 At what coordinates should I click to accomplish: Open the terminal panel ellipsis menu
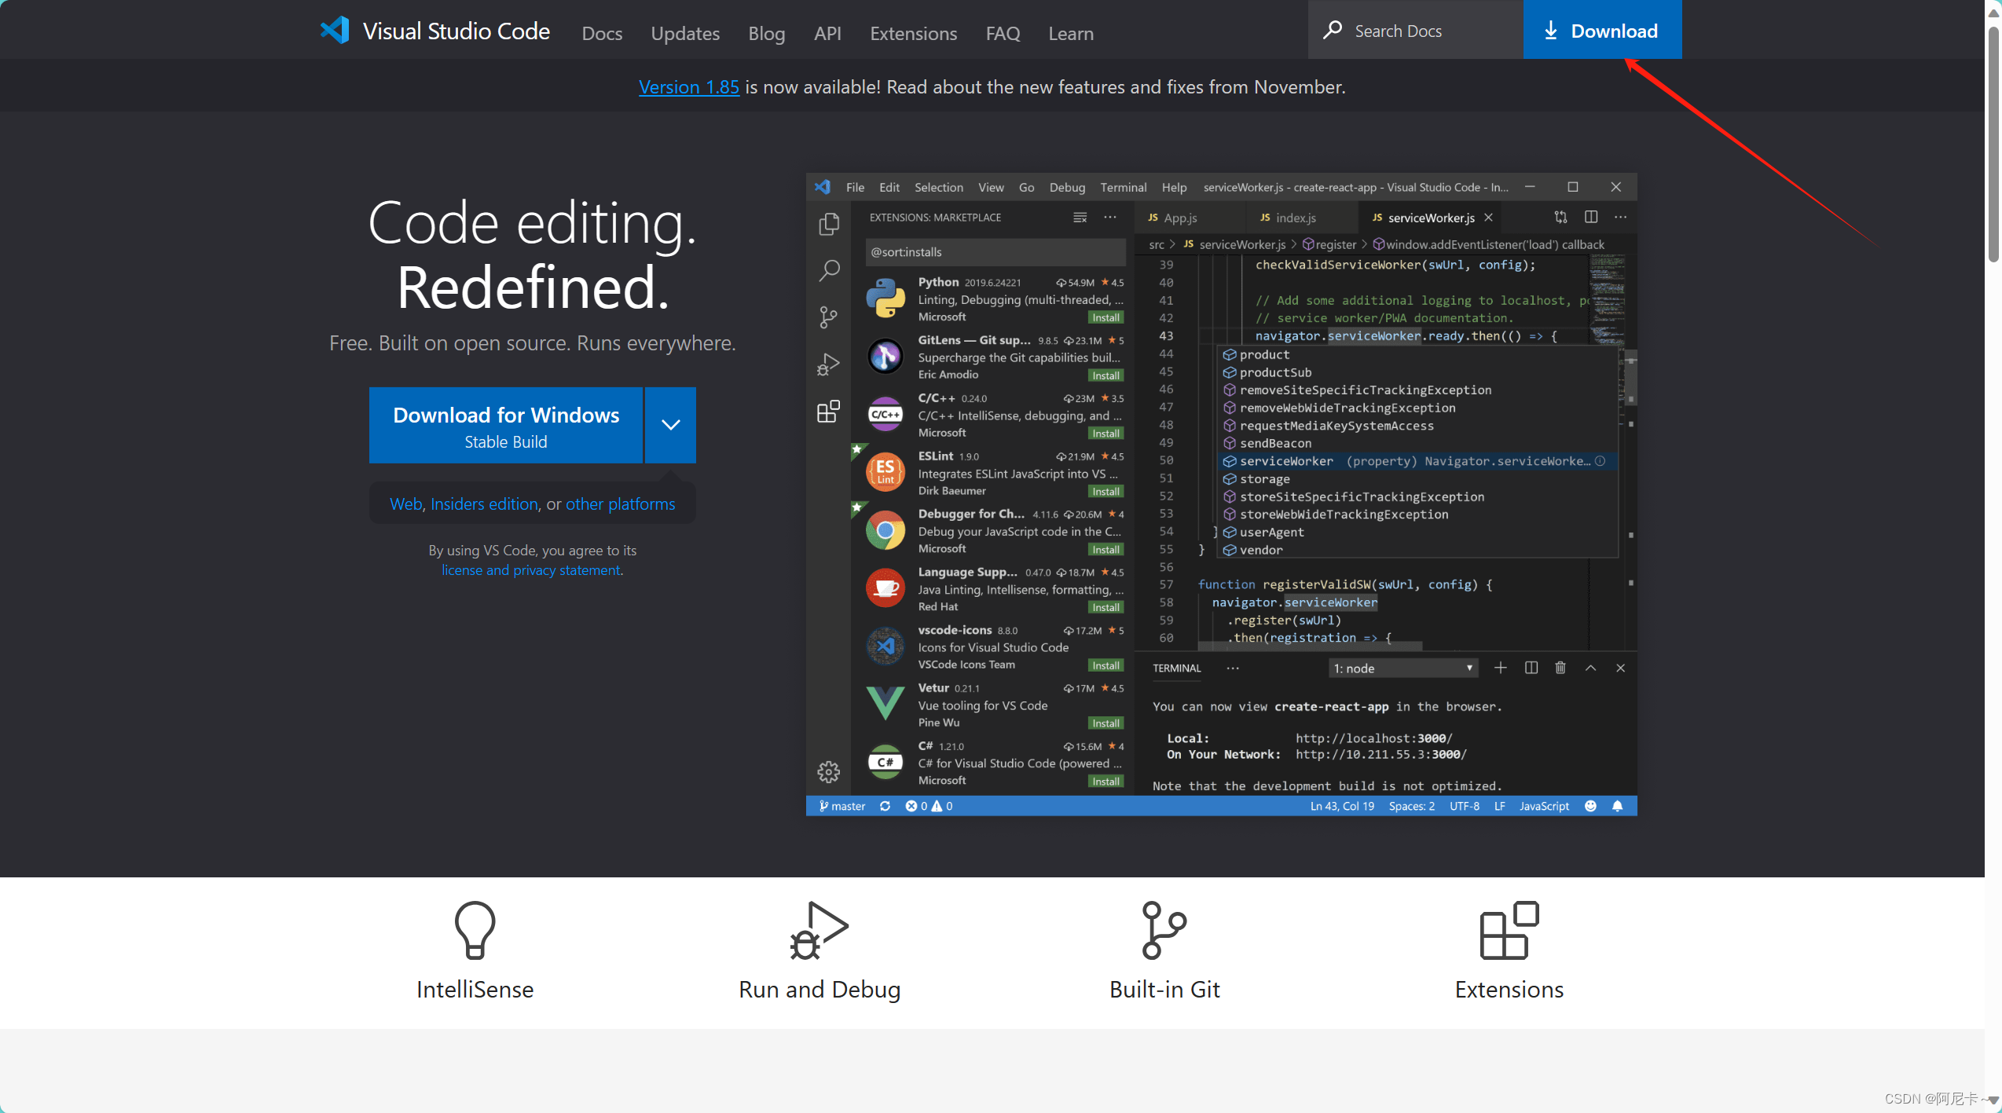[x=1233, y=668]
